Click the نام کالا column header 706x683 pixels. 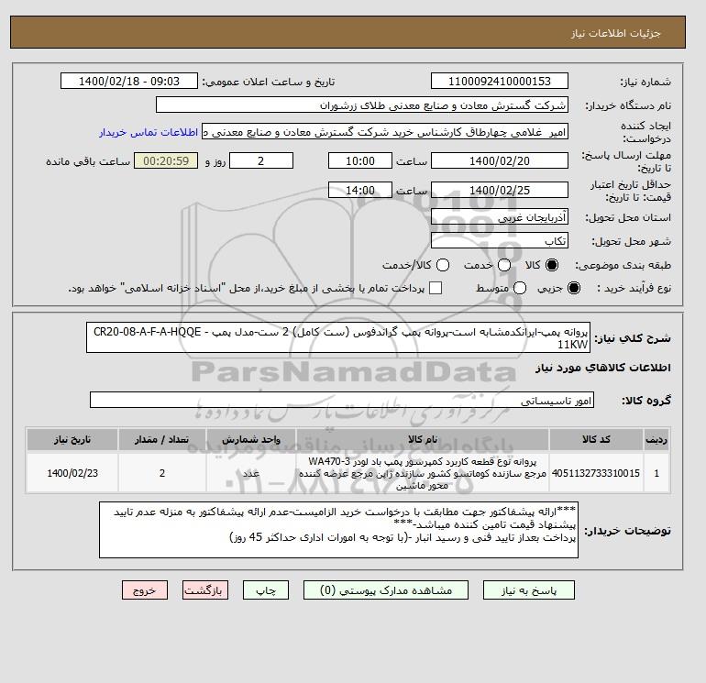423,439
